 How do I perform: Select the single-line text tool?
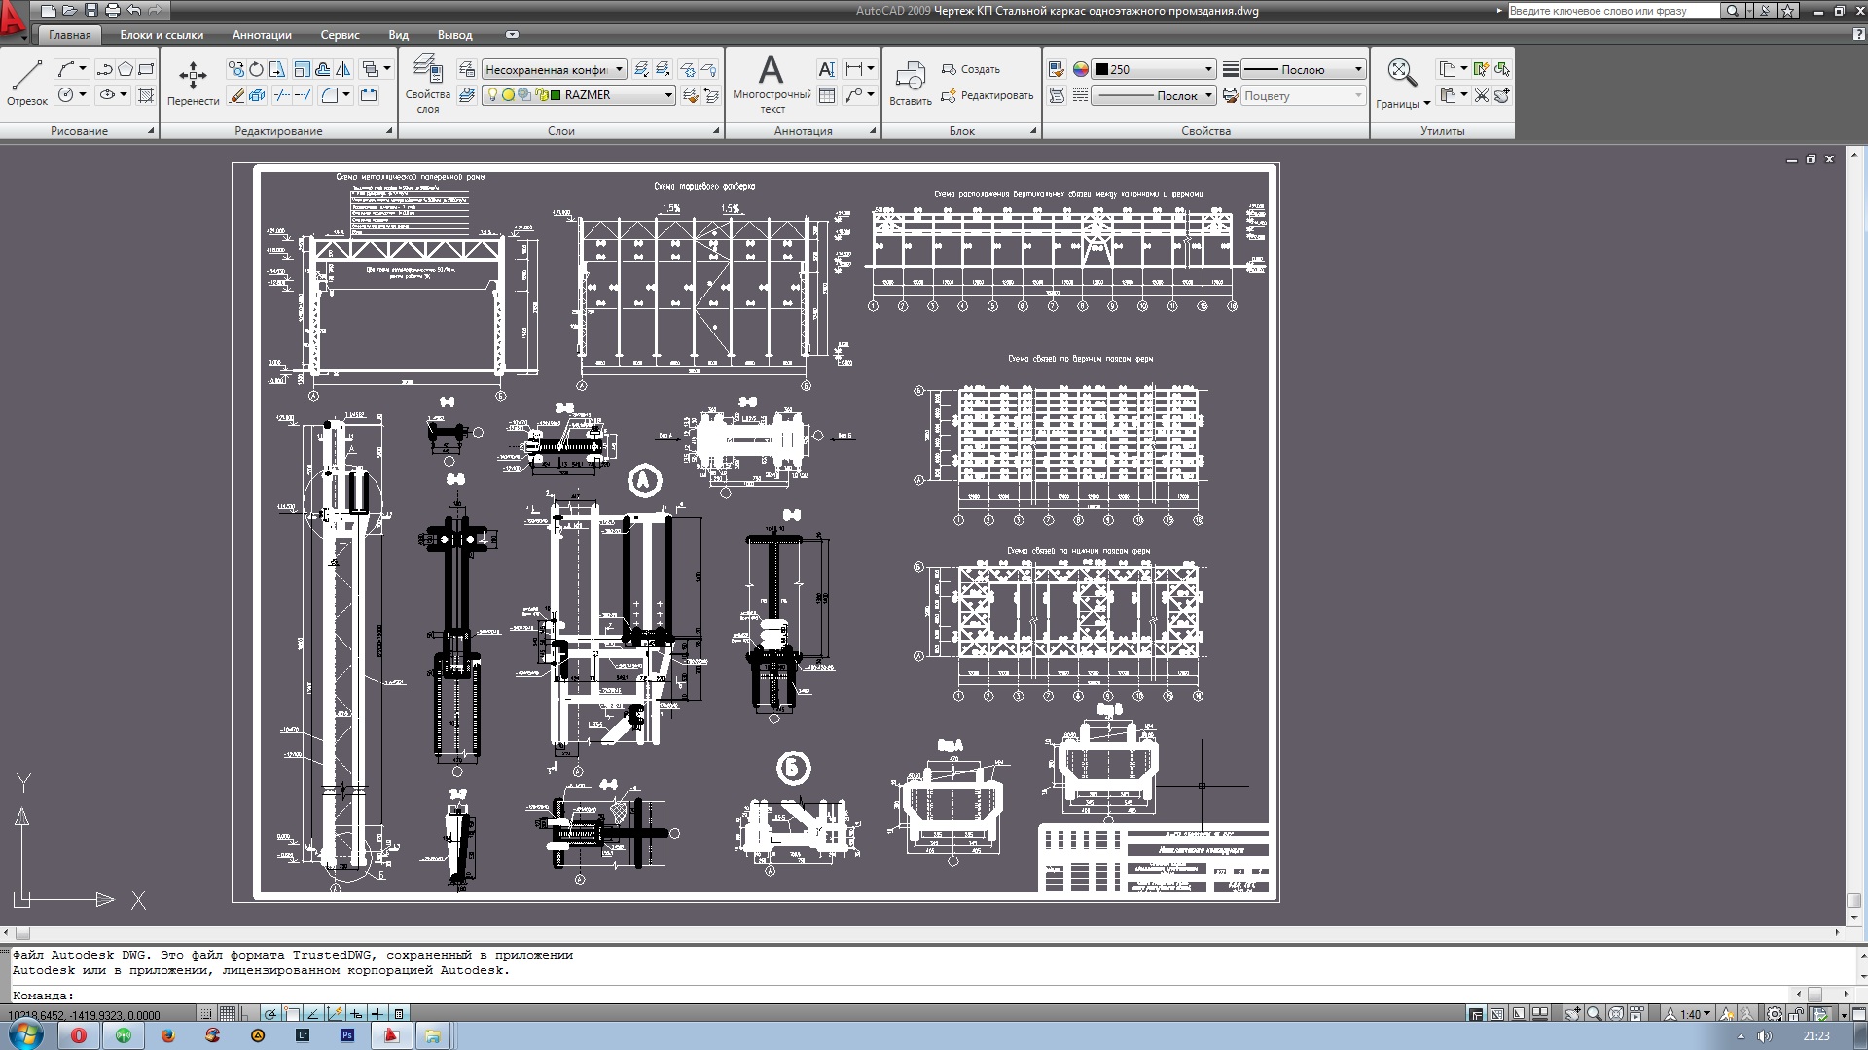(826, 69)
